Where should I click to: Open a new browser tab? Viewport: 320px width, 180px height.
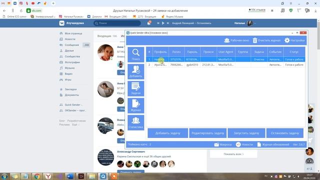click(x=53, y=3)
